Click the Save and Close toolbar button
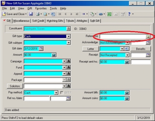 pos(13,14)
